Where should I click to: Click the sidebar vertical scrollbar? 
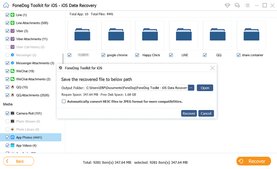(63, 59)
